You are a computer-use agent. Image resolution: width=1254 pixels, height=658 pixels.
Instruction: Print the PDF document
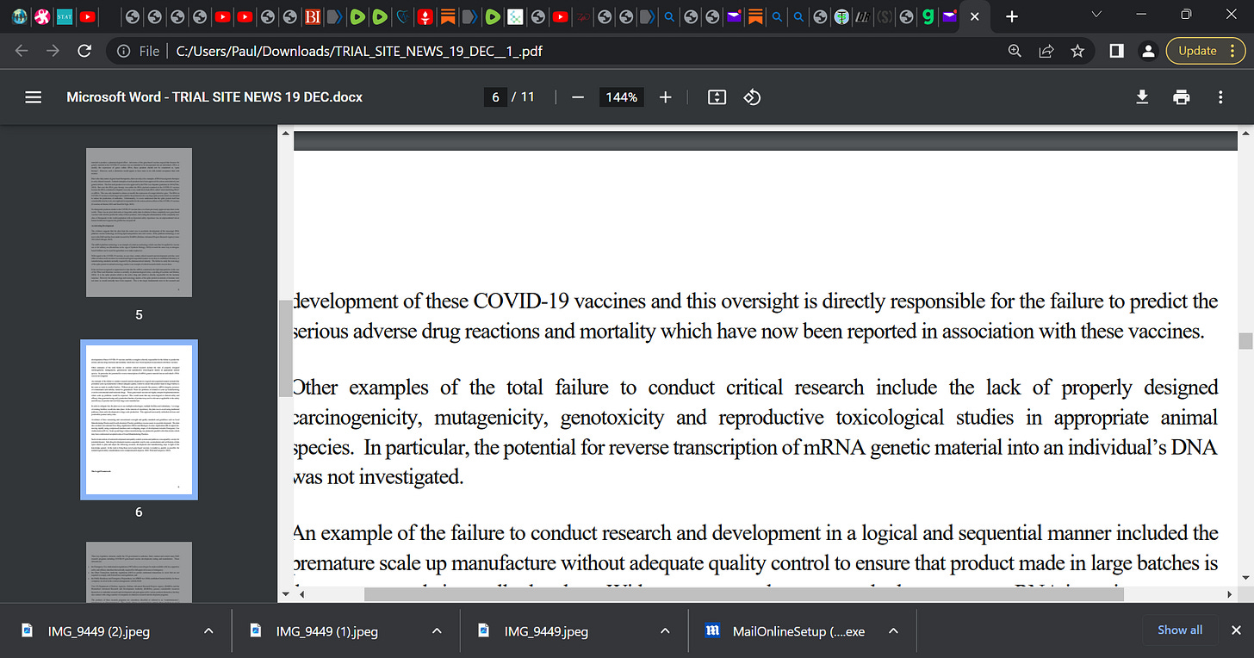[x=1182, y=97]
